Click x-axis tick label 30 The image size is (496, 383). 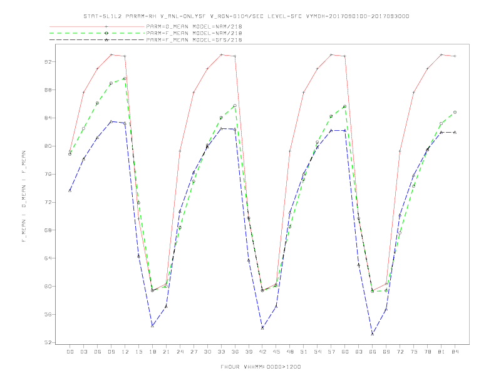(x=207, y=352)
